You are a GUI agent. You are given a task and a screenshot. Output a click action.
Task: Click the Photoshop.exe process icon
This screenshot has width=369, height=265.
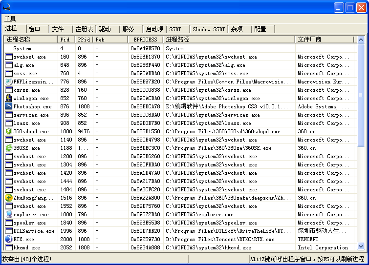pyautogui.click(x=9, y=106)
